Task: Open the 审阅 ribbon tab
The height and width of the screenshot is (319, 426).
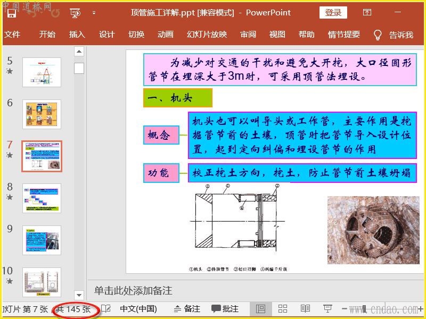Action: coord(248,35)
